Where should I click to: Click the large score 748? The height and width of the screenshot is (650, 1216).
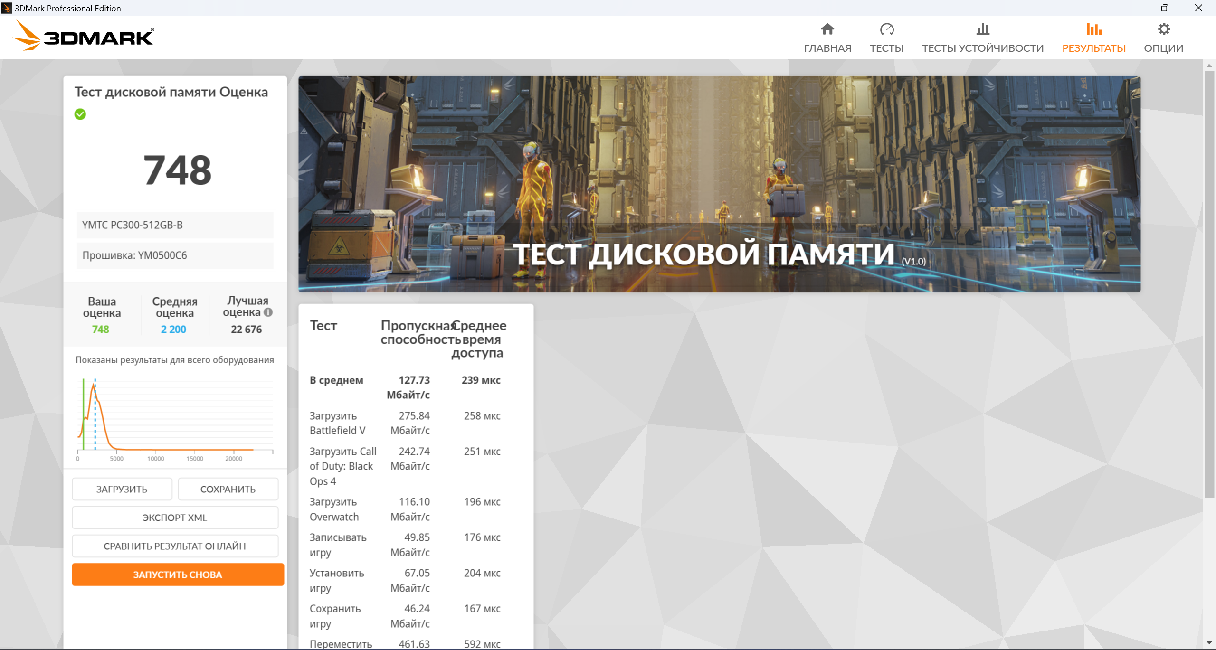click(x=177, y=170)
